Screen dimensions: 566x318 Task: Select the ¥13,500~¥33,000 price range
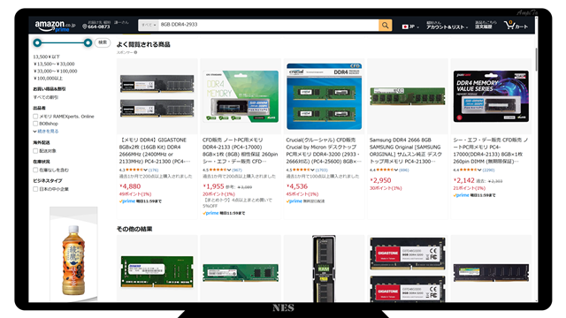pyautogui.click(x=54, y=64)
